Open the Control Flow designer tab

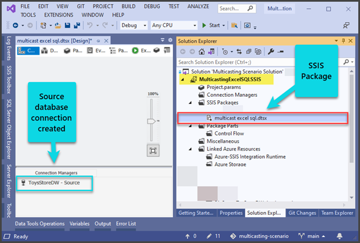click(28, 51)
